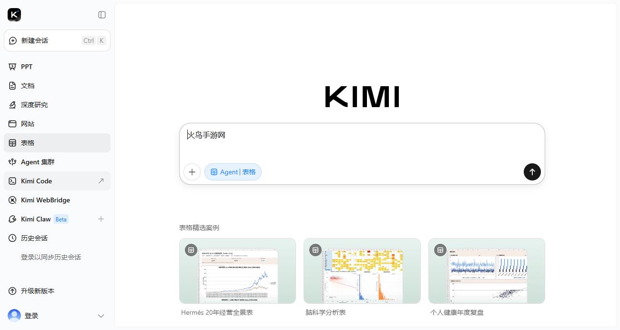
Task: Click the Ctrl K shortcut hint
Action: coord(94,40)
